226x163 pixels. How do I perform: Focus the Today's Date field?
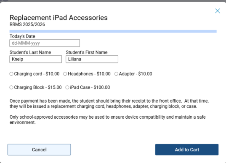click(45, 43)
